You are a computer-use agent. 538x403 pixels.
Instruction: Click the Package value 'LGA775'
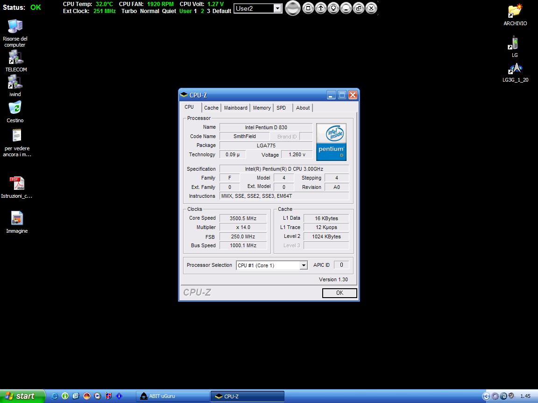(266, 146)
